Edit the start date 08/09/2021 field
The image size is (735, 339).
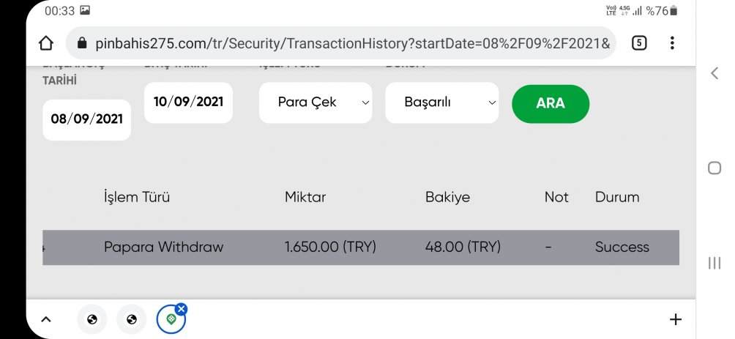click(x=86, y=119)
